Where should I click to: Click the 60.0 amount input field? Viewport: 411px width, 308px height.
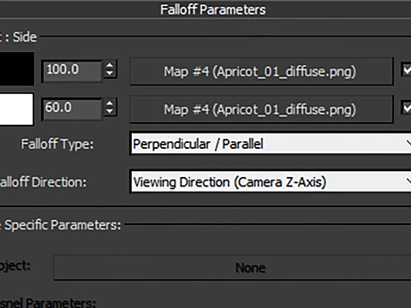[72, 109]
